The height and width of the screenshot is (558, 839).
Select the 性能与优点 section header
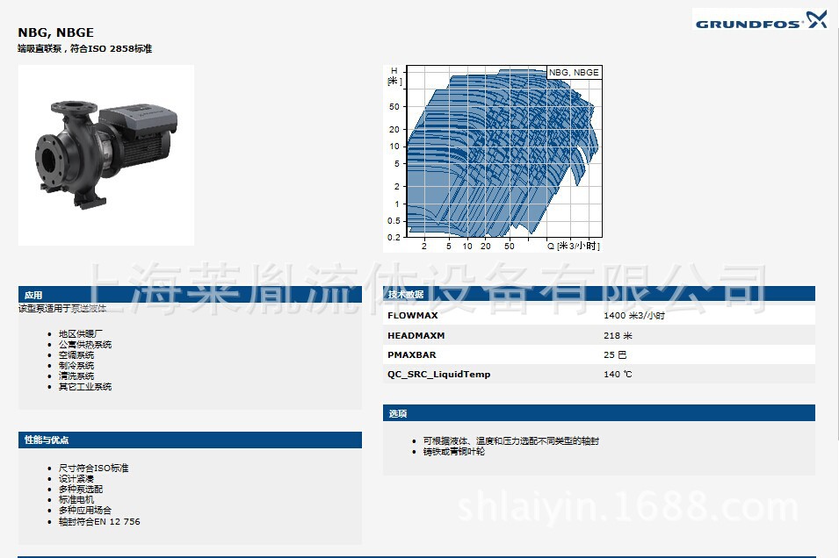tap(47, 440)
